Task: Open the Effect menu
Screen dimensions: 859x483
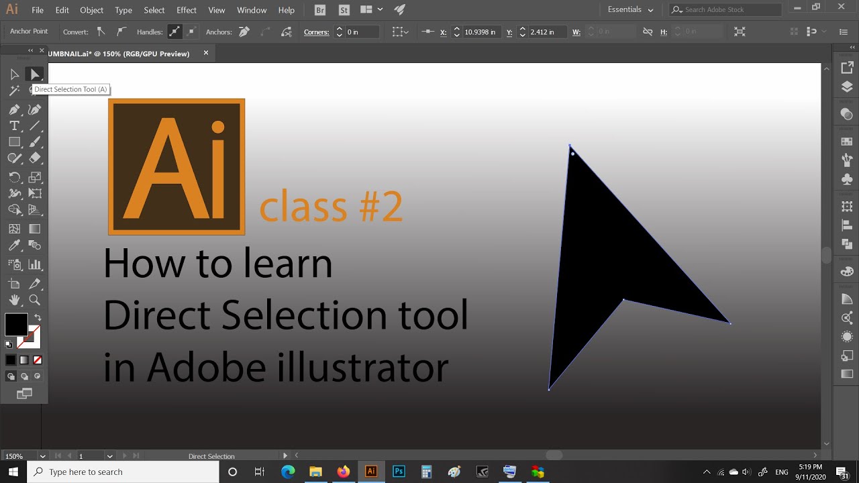Action: point(187,10)
